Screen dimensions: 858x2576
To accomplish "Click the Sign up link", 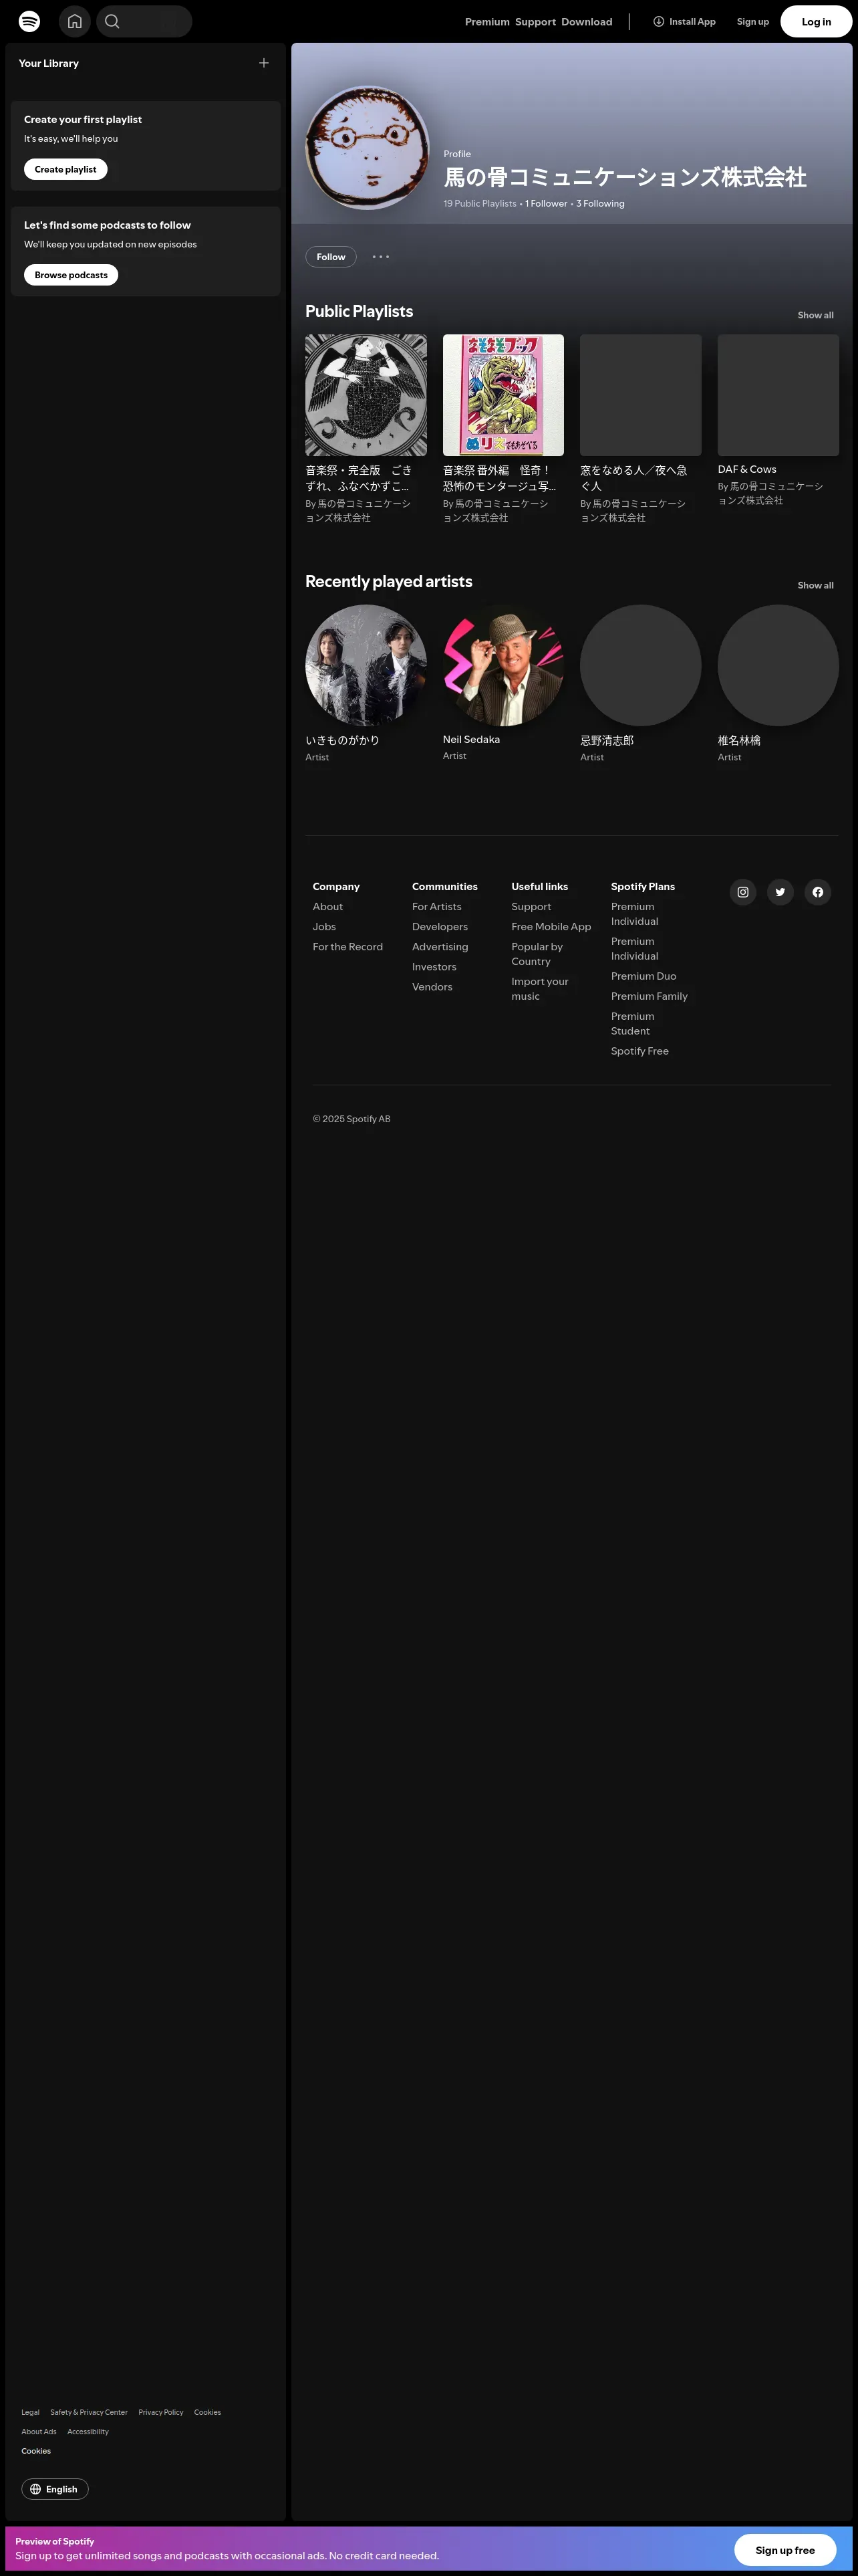I will coord(753,21).
